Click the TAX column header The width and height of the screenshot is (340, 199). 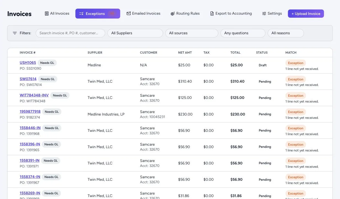click(206, 53)
